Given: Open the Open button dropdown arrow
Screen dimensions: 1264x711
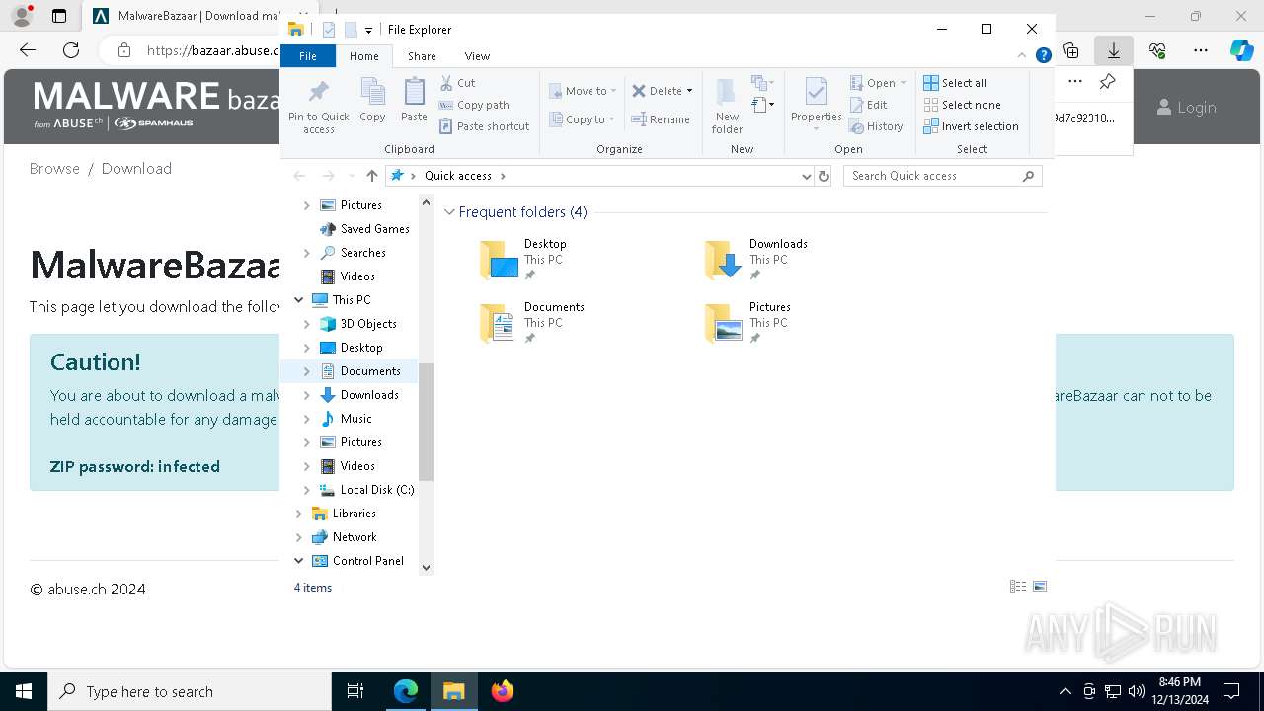Looking at the screenshot, I should (903, 83).
